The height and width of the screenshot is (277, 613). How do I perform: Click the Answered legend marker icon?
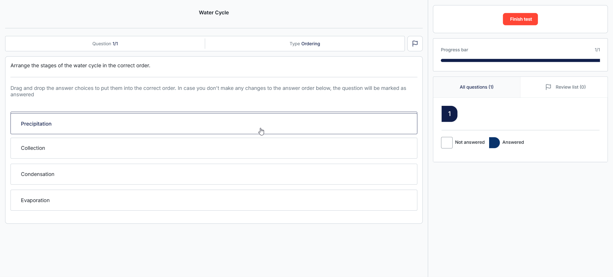pyautogui.click(x=494, y=142)
